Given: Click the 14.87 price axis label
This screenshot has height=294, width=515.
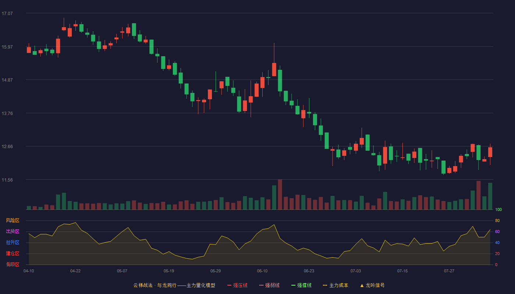Looking at the screenshot, I should pos(7,80).
